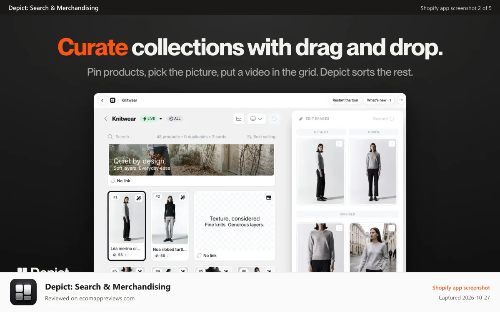The height and width of the screenshot is (312, 500).
Task: Click the 'Noa ribbed turtl...' product name
Action: pos(170,250)
